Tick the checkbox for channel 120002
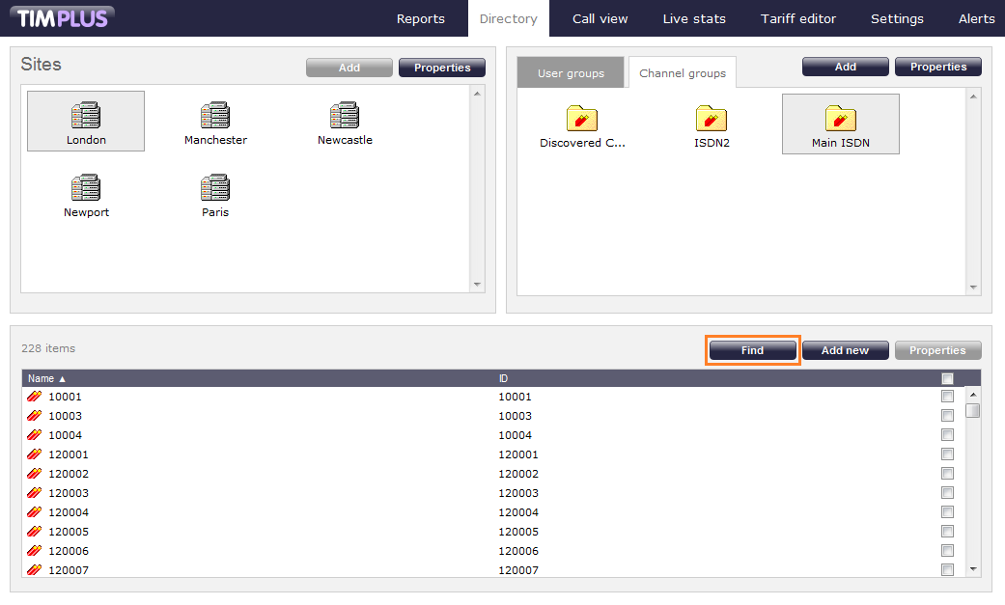Screen dimensions: 1005x605 pyautogui.click(x=947, y=474)
